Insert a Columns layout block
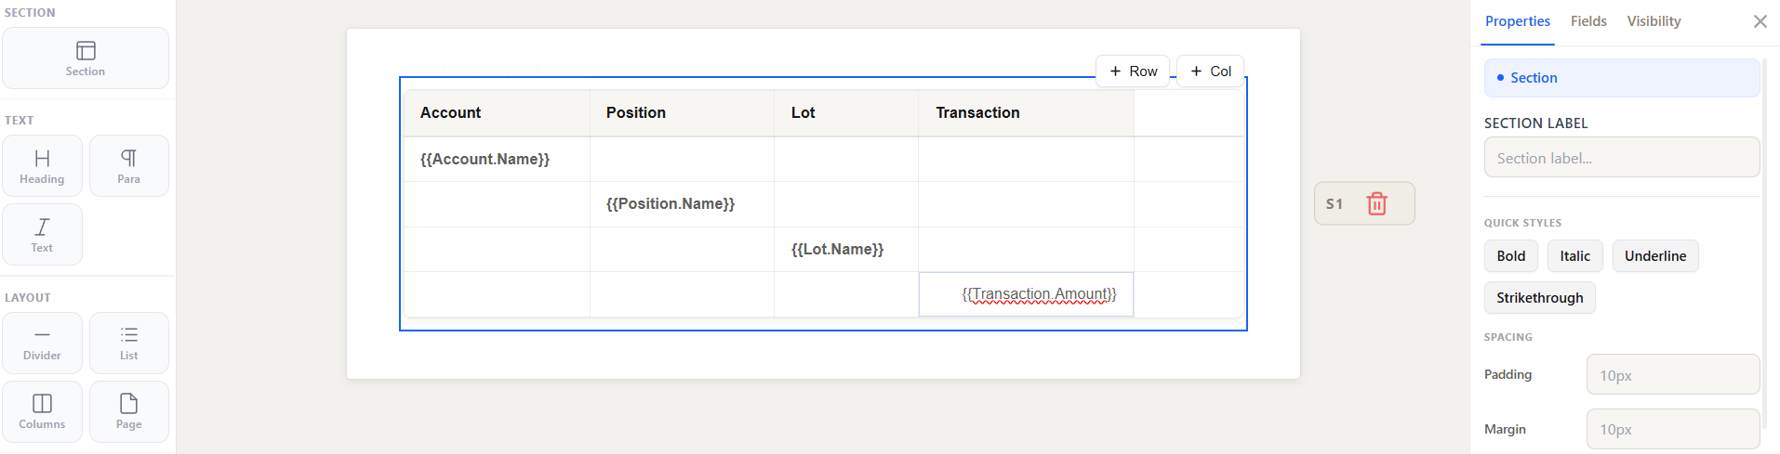 [42, 411]
